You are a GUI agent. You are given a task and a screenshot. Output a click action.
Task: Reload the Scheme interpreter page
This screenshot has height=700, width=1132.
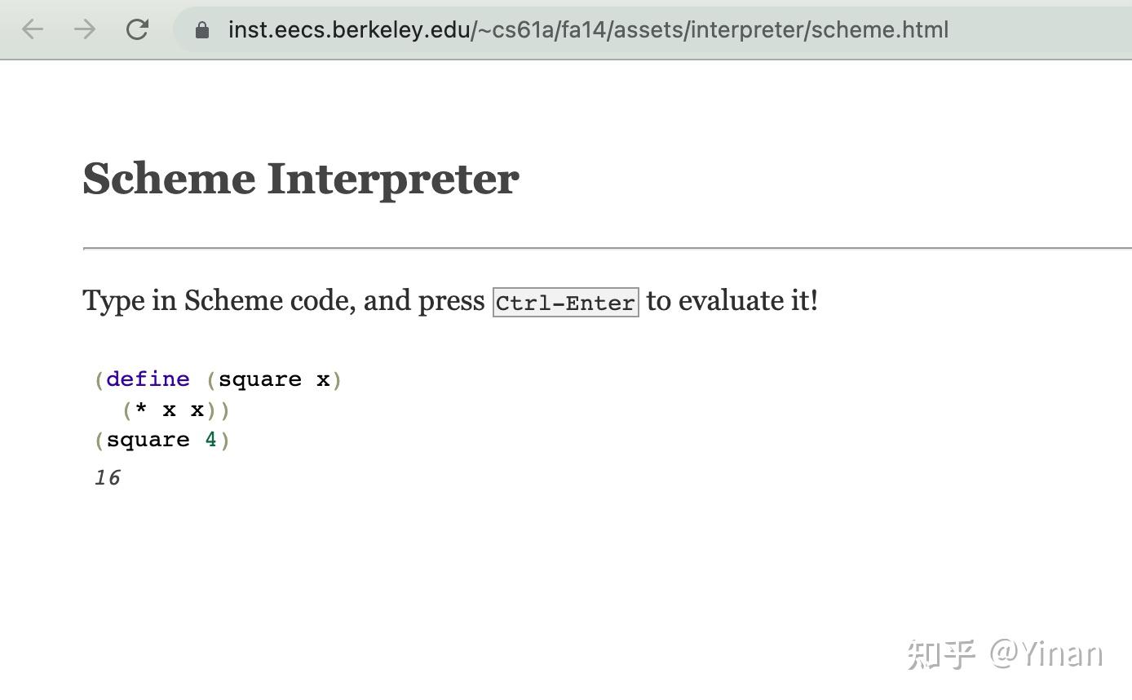point(137,30)
